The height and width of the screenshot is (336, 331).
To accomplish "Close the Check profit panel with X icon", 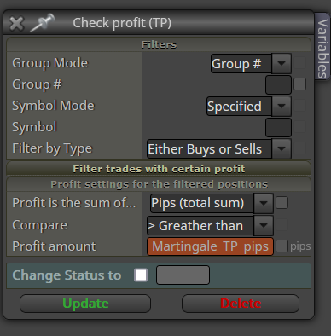I will tap(16, 23).
